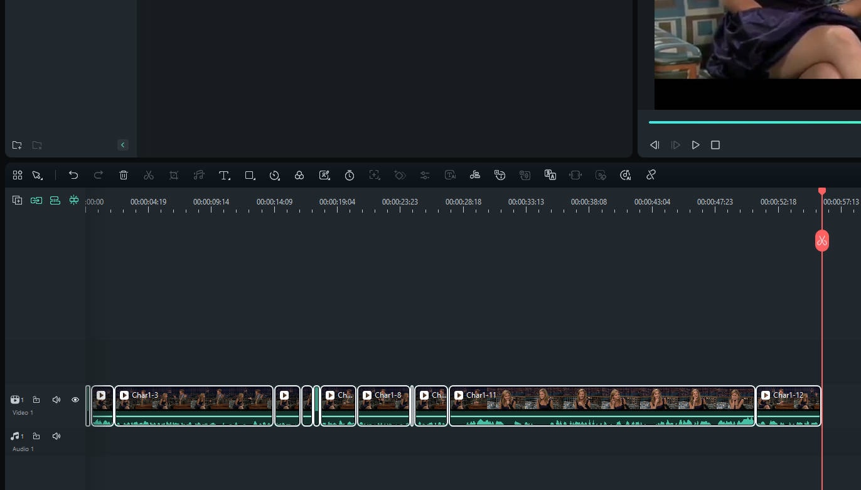The image size is (861, 490).
Task: Open the rectangle shape tool
Action: [250, 175]
